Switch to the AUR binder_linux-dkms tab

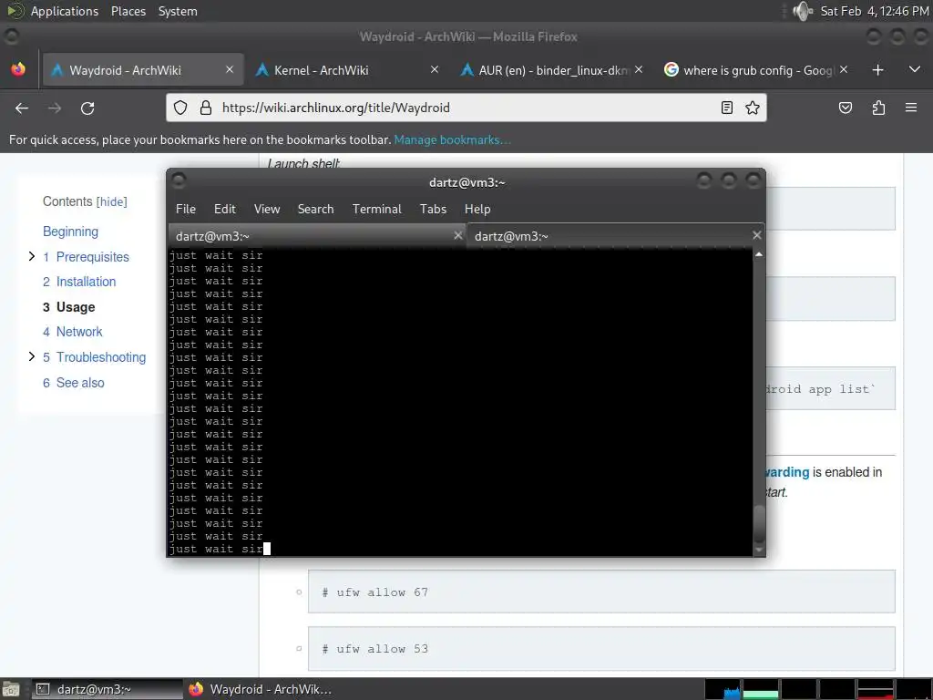551,70
